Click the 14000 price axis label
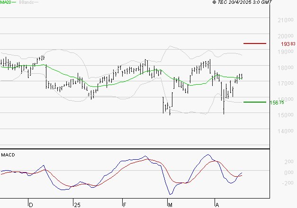 click(286, 131)
